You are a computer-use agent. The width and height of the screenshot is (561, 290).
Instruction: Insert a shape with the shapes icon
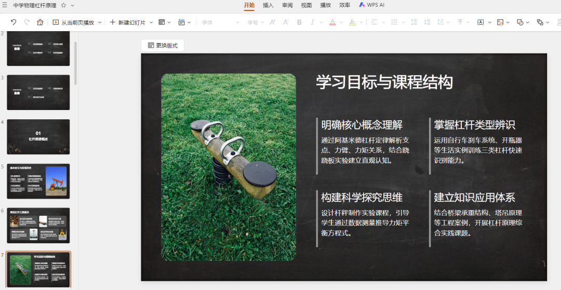coord(520,22)
